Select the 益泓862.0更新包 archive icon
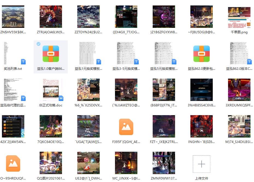The width and height of the screenshot is (254, 182). (202, 54)
